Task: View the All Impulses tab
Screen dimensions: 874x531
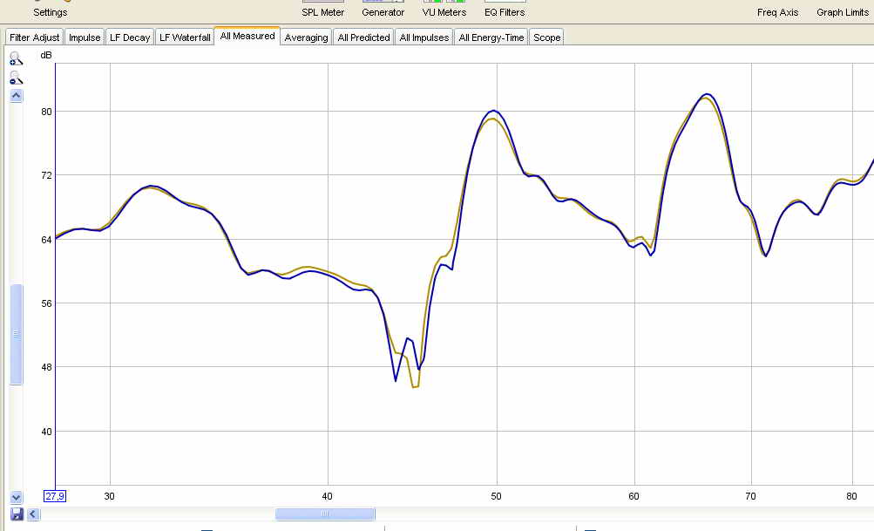Action: point(424,37)
